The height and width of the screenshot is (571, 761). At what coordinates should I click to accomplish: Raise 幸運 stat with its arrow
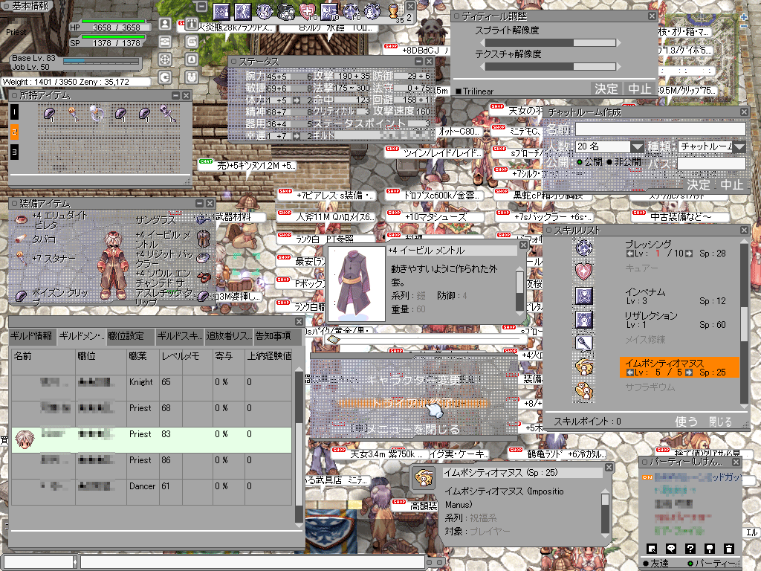(296, 136)
